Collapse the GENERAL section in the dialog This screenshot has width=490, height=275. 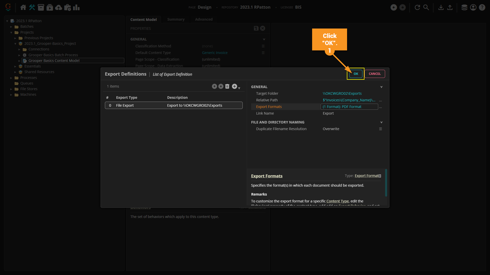381,87
